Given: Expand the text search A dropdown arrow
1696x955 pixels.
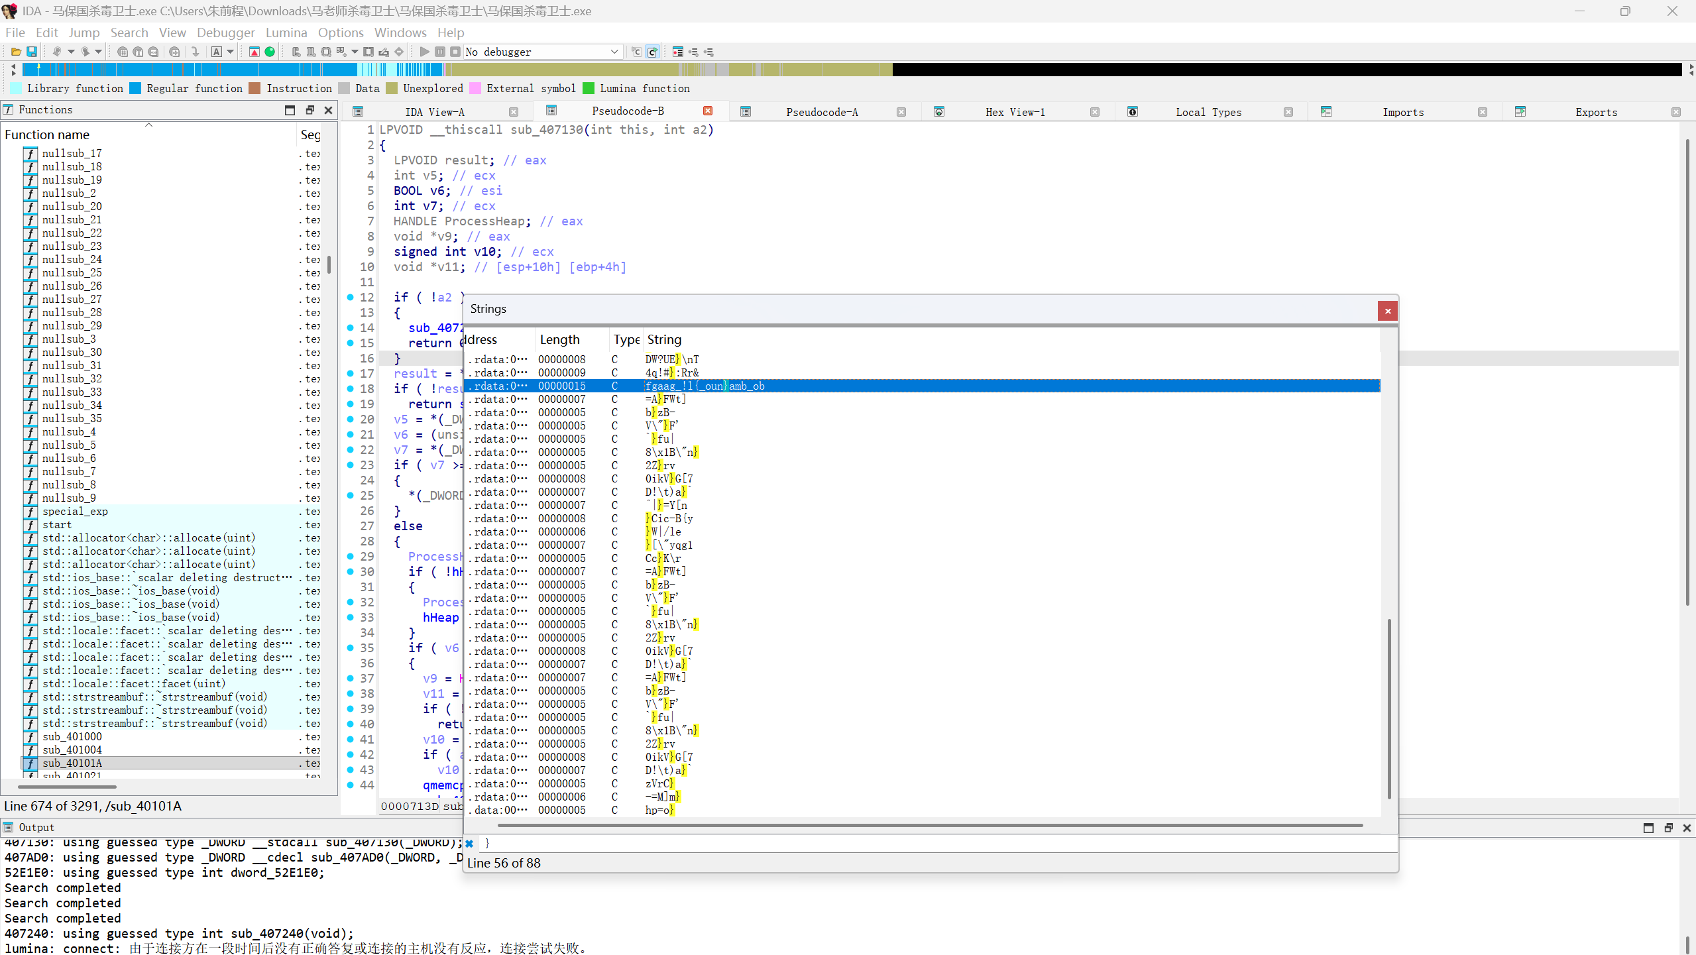Looking at the screenshot, I should click(x=231, y=52).
